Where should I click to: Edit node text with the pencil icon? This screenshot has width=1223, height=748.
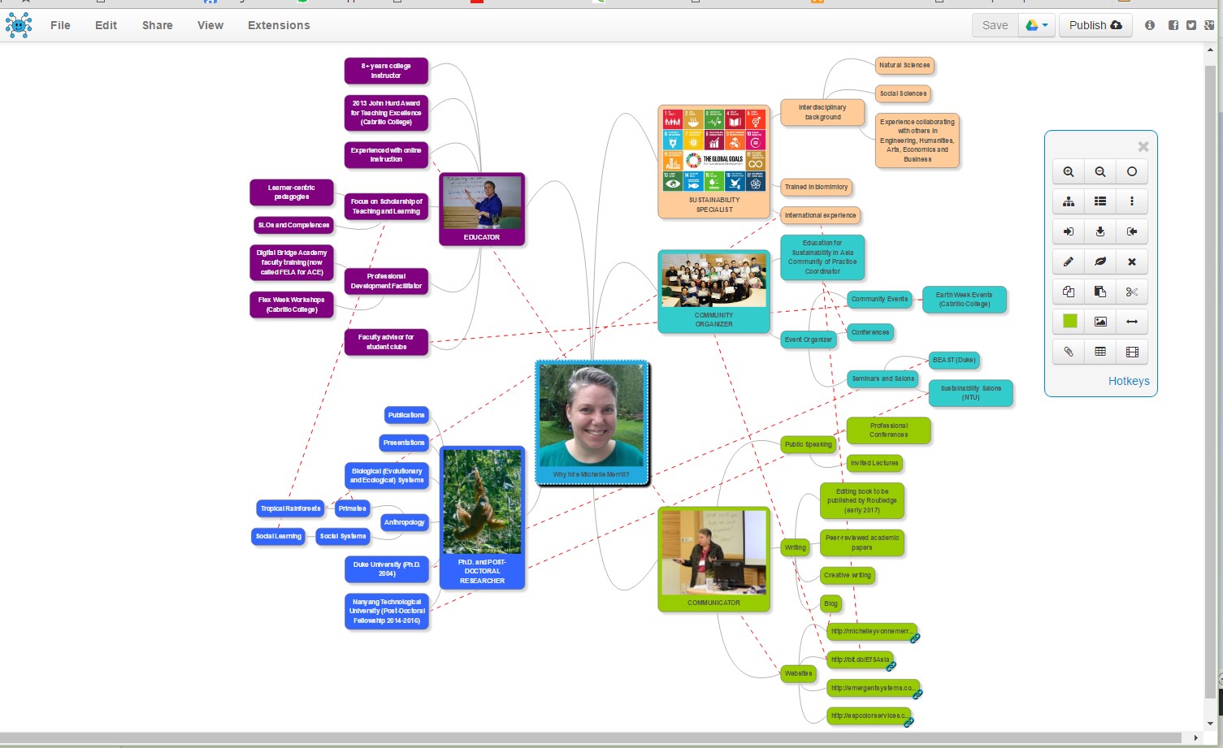[1069, 262]
